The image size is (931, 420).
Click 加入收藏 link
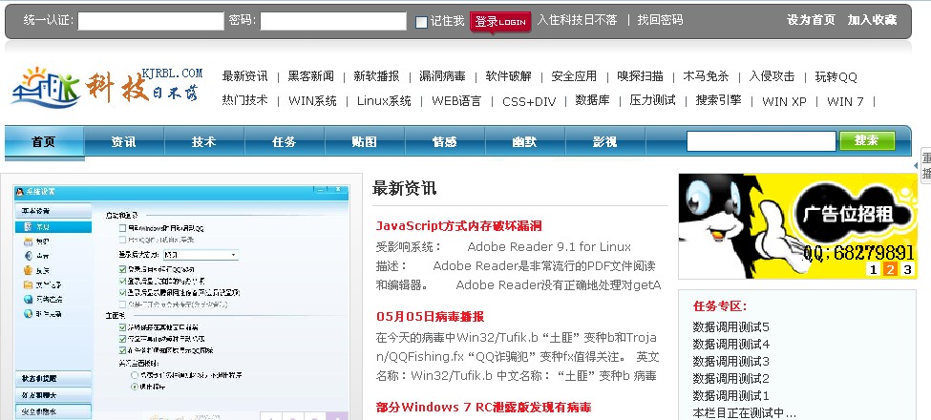tap(872, 20)
